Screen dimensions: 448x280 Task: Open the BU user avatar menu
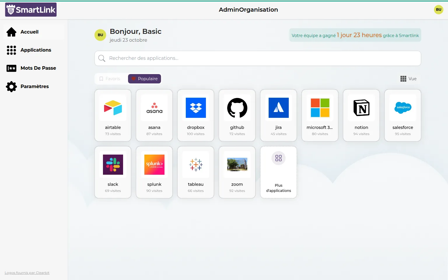point(438,10)
